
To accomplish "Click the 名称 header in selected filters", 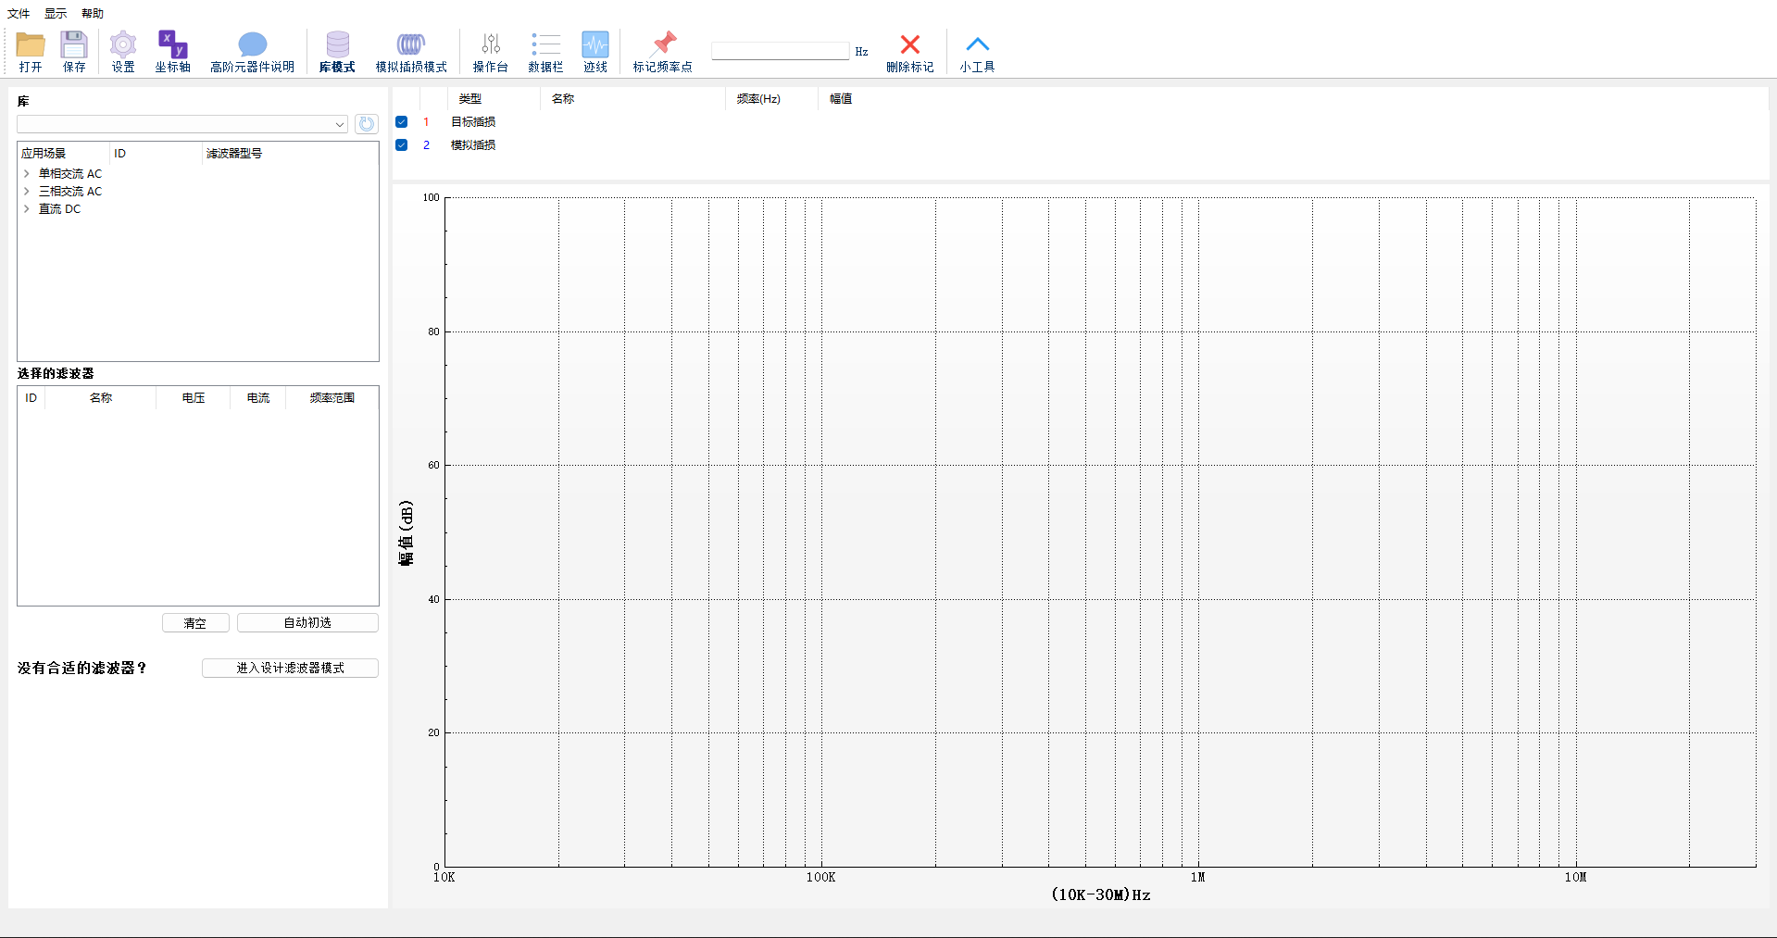I will pyautogui.click(x=101, y=398).
